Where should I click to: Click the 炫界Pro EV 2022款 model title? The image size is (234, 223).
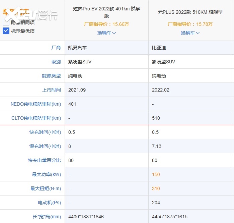(x=106, y=12)
